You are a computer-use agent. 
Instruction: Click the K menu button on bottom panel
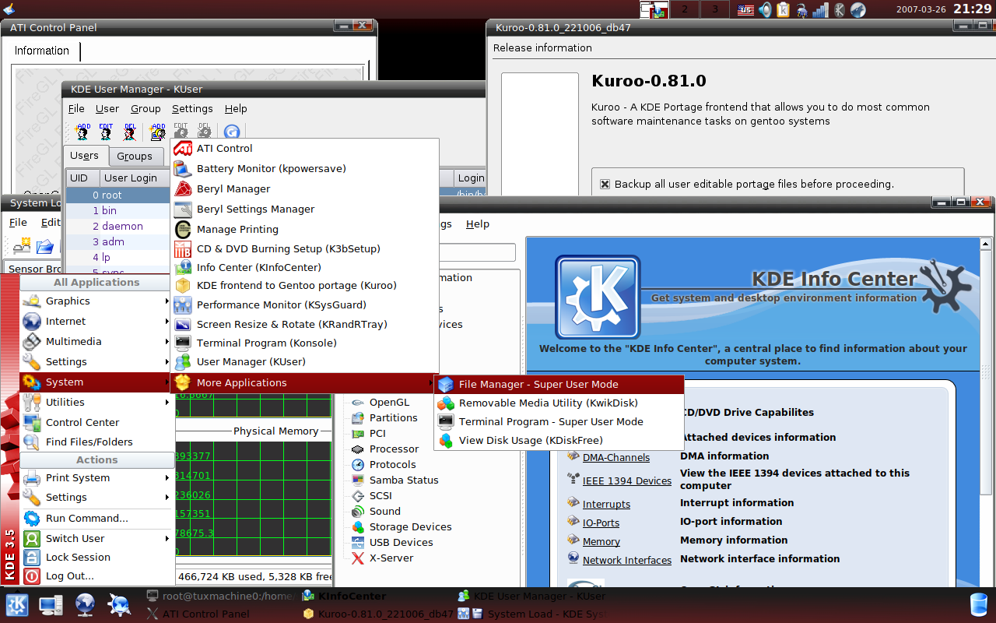17,605
